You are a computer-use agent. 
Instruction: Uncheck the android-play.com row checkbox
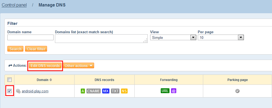point(10,91)
